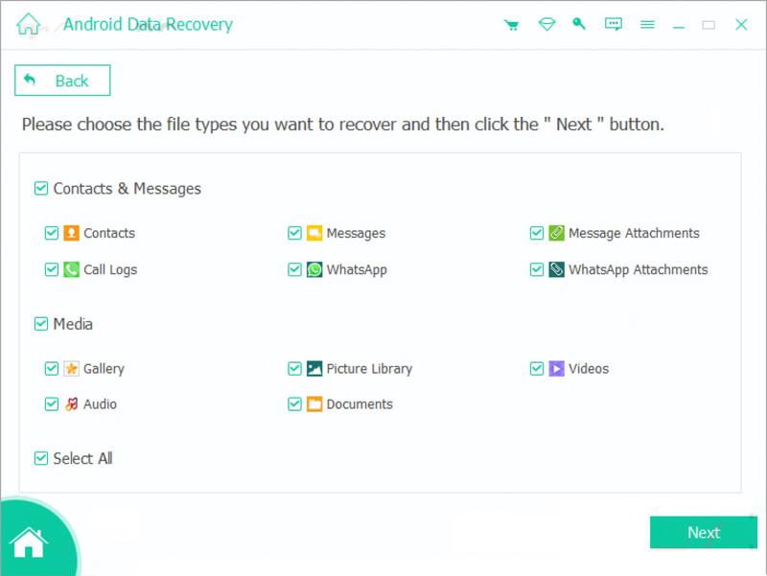767x576 pixels.
Task: Click the Videos purple play icon
Action: coord(557,369)
